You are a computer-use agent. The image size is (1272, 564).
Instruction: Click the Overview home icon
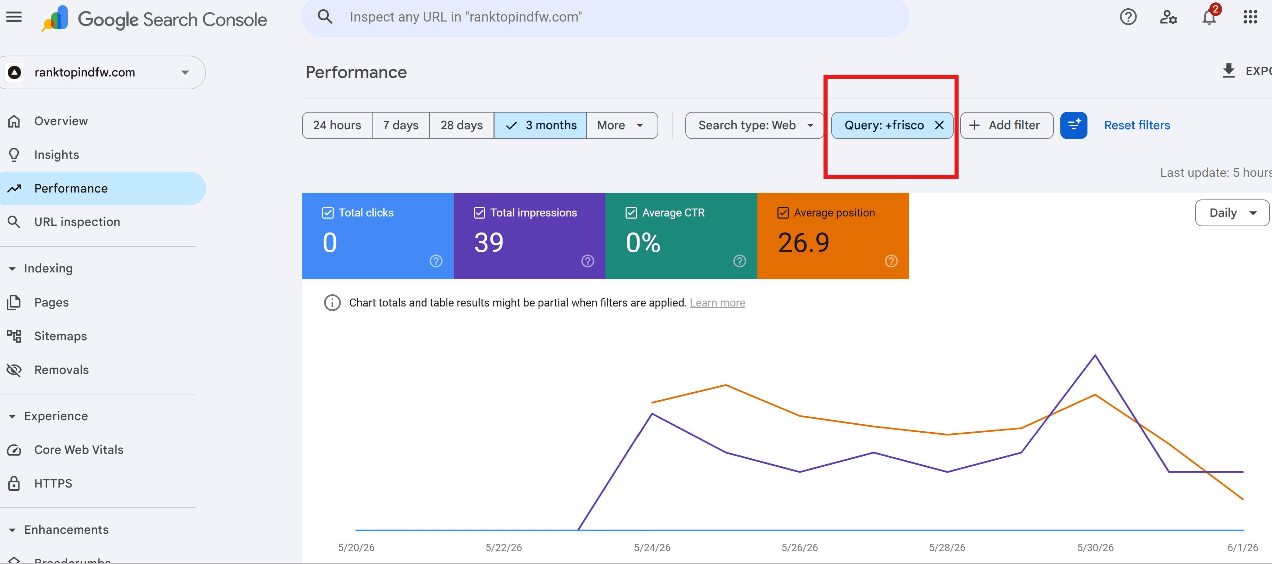pyautogui.click(x=14, y=121)
